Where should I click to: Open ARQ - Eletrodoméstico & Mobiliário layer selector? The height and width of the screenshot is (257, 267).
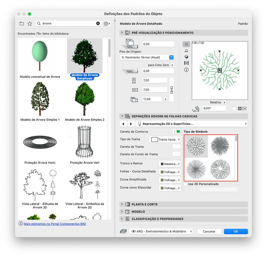(x=161, y=231)
